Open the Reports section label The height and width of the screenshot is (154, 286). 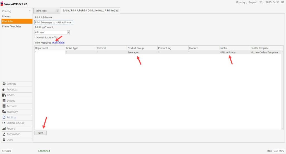coord(11,129)
